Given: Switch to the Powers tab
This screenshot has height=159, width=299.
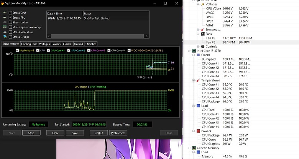Looking at the screenshot, I should (x=56, y=44).
